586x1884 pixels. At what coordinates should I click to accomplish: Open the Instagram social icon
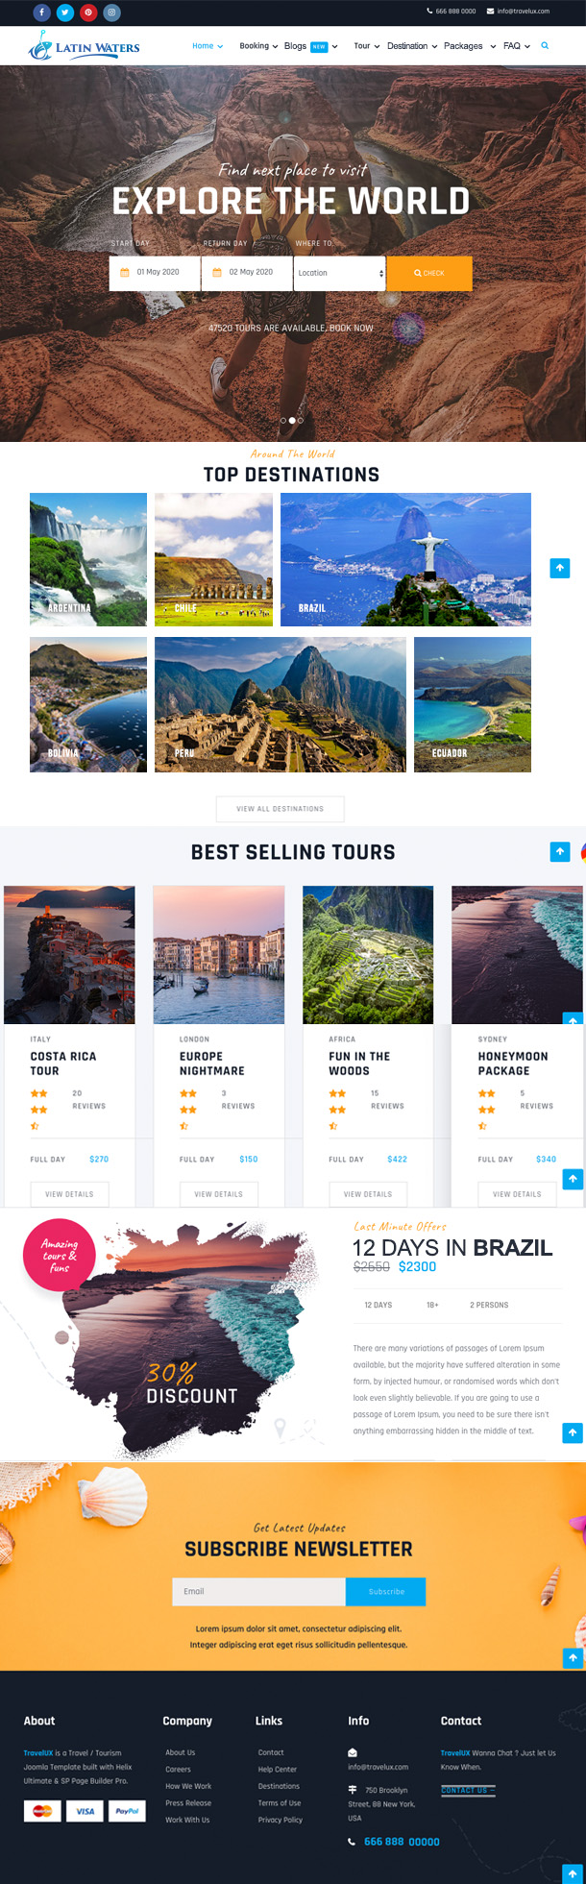pyautogui.click(x=111, y=12)
